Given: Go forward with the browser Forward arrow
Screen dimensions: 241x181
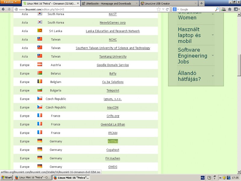Looking at the screenshot, I should 9,9.
